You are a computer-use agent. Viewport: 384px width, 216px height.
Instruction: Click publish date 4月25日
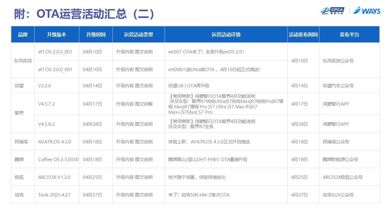pyautogui.click(x=299, y=177)
